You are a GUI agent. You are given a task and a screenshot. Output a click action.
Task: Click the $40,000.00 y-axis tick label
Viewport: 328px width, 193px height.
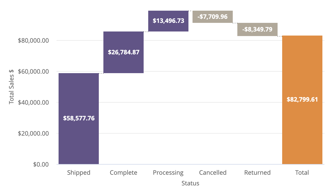[33, 102]
